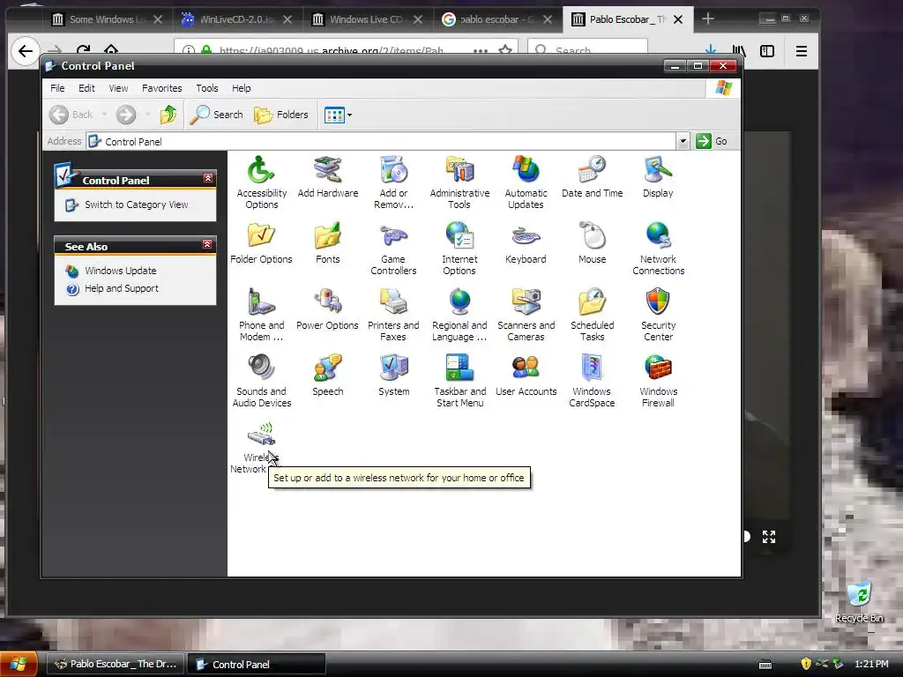The width and height of the screenshot is (903, 677).
Task: Toggle the Folders pane button
Action: coord(281,115)
